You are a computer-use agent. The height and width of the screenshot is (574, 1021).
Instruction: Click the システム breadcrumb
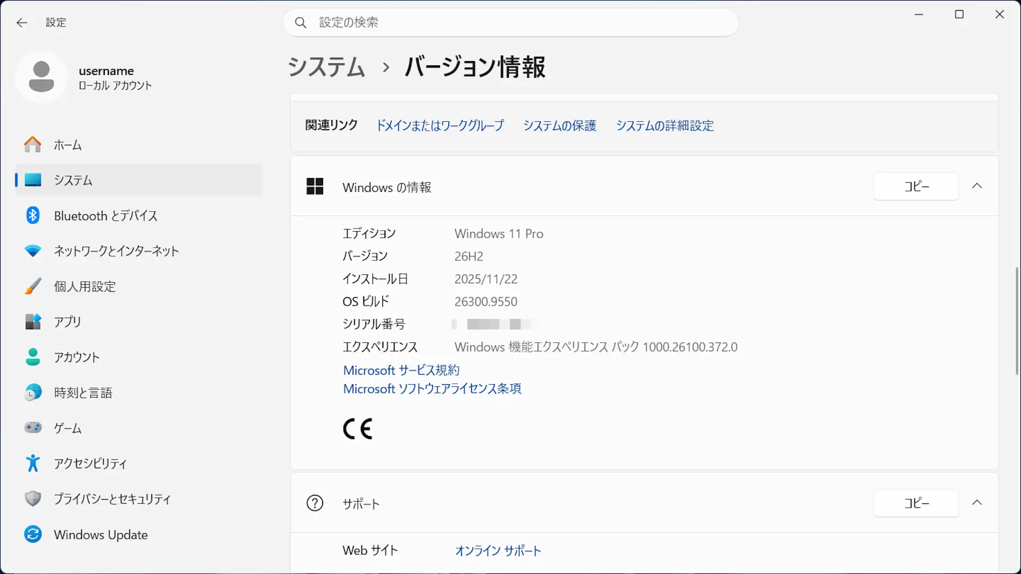(x=327, y=67)
